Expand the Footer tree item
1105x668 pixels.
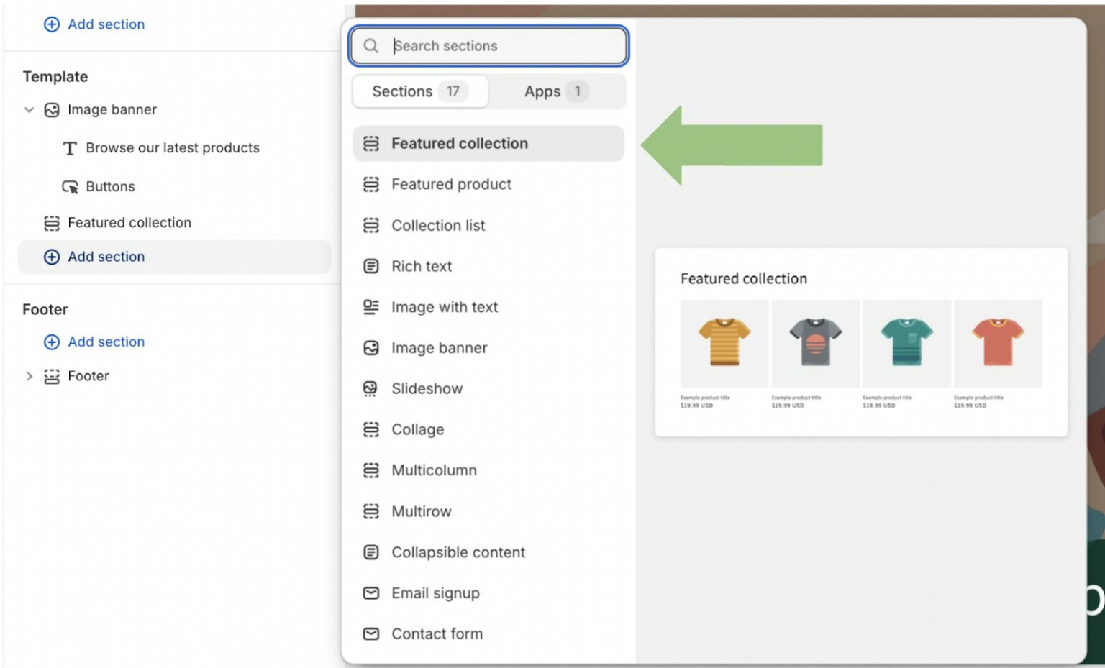29,375
